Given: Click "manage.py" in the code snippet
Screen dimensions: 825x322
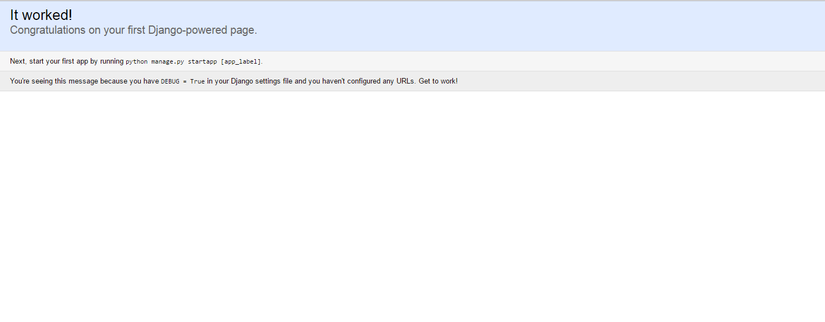Looking at the screenshot, I should point(167,62).
